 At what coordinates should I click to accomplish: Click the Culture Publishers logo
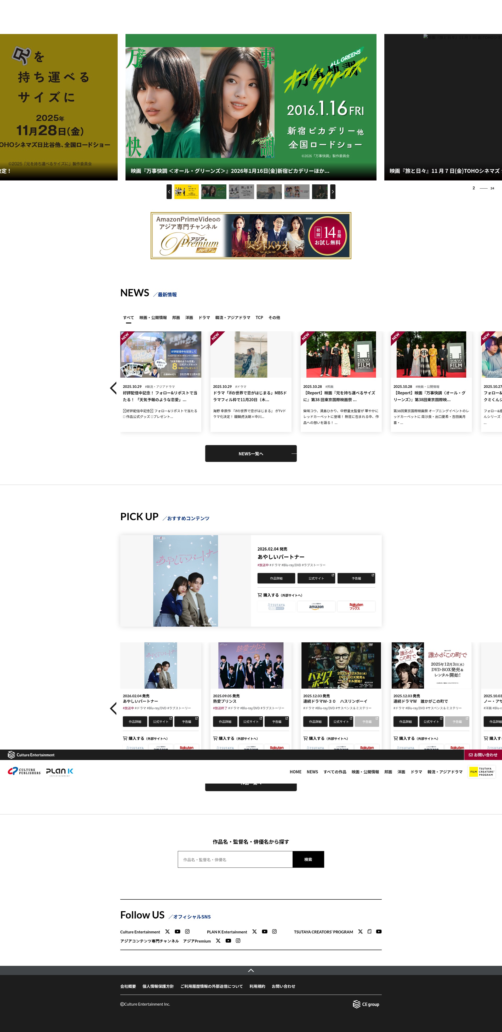(x=24, y=771)
